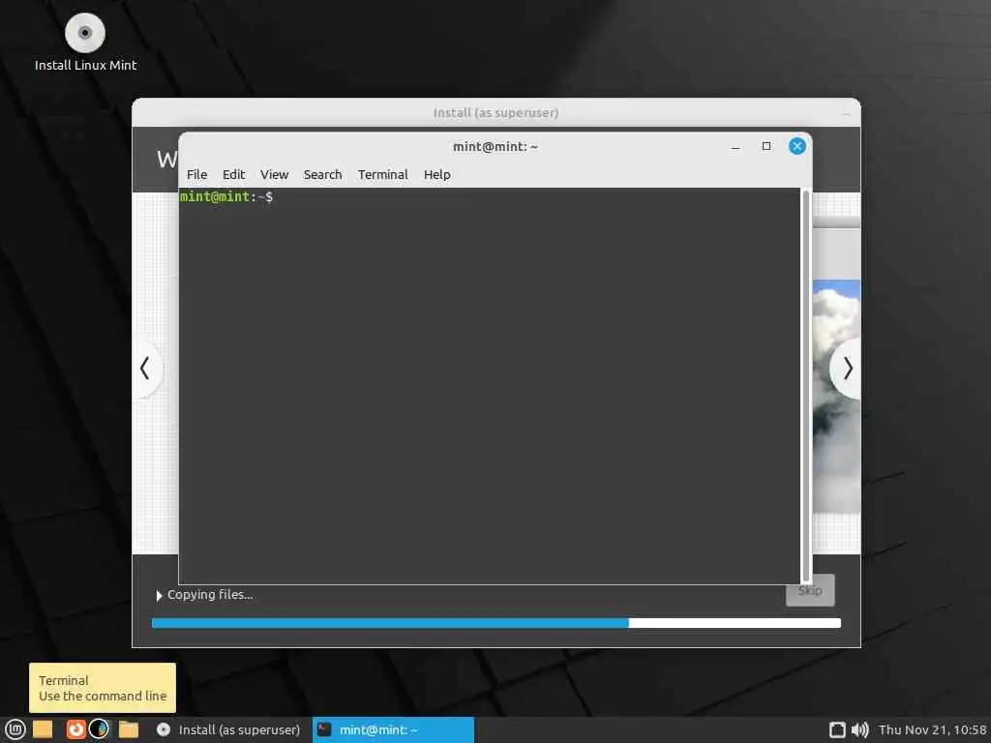Open the clock showing Thu Nov 21
The height and width of the screenshot is (743, 991).
(932, 729)
